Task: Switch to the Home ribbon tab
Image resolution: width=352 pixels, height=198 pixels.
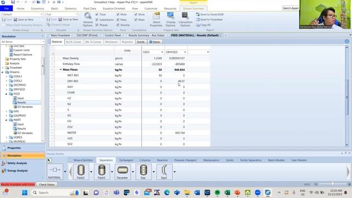Action: coord(20,8)
